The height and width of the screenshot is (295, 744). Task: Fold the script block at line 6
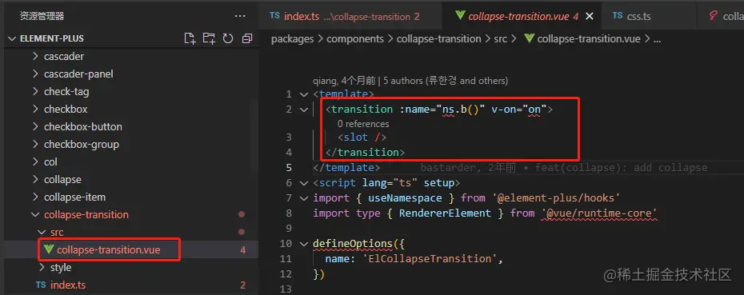pyautogui.click(x=304, y=182)
